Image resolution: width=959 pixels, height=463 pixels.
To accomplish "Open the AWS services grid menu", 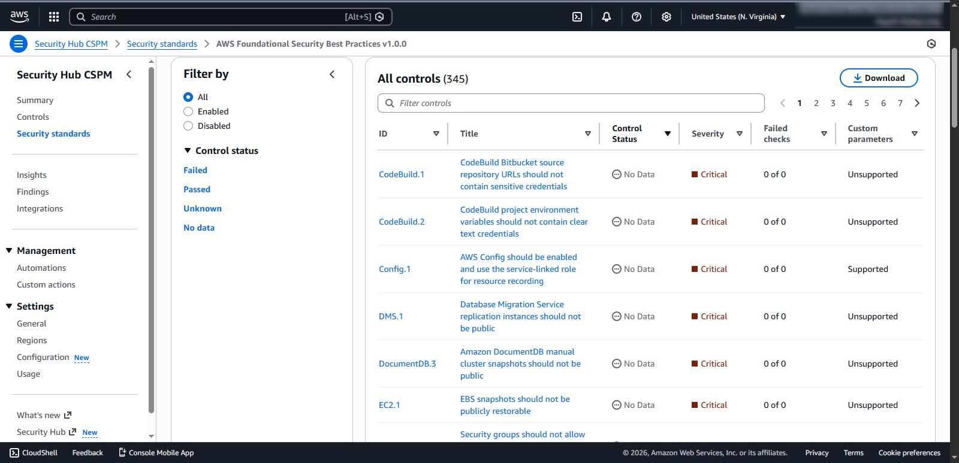I will [54, 17].
